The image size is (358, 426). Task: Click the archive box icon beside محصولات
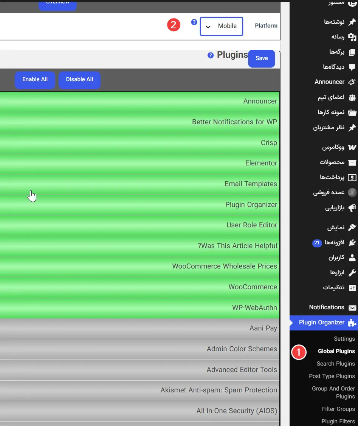tap(352, 162)
